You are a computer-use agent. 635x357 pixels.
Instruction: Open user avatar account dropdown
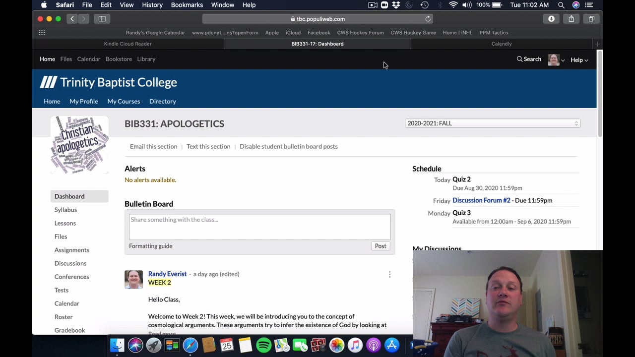[x=556, y=60]
